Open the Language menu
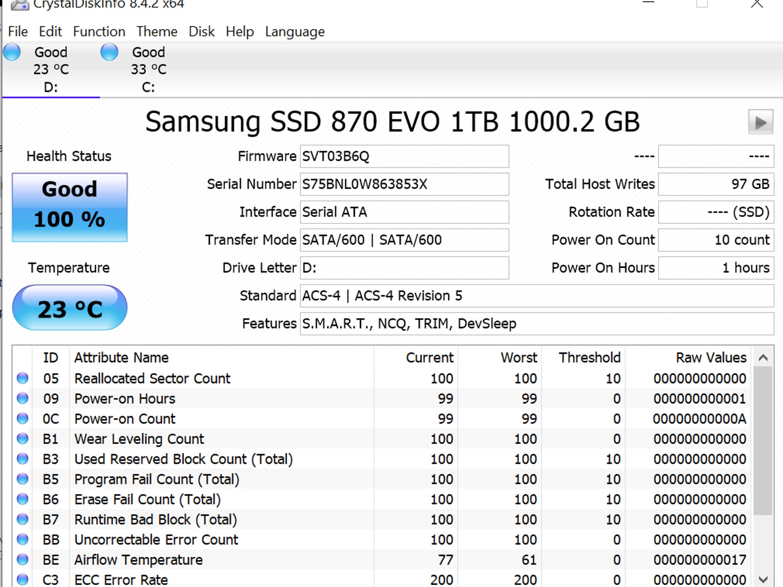The width and height of the screenshot is (783, 587). click(x=294, y=31)
